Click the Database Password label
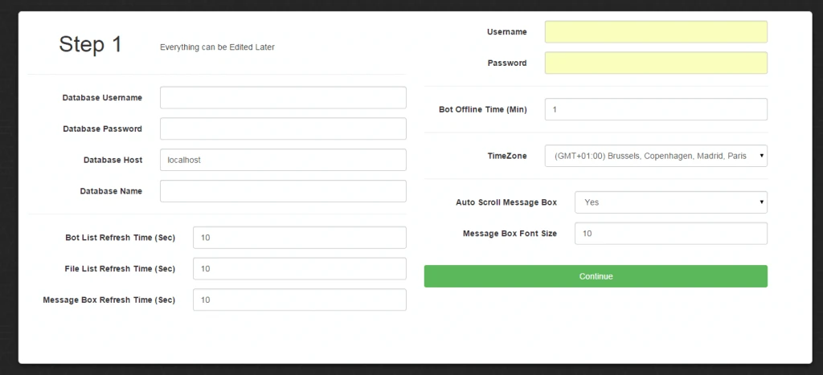 click(x=102, y=128)
